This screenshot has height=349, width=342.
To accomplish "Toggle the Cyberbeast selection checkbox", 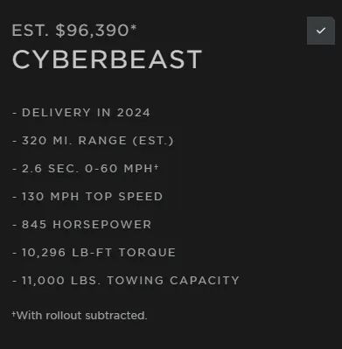I will coord(321,31).
